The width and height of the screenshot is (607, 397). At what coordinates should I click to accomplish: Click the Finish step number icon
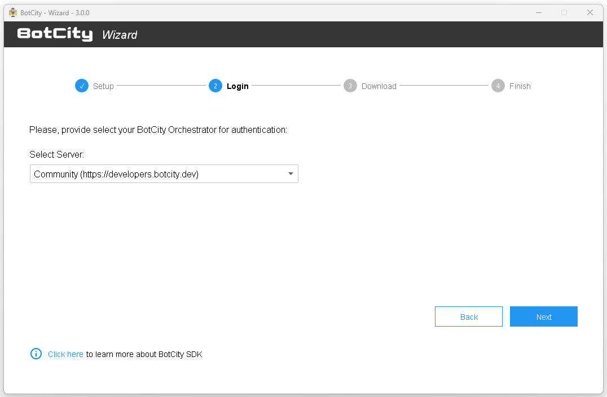coord(498,86)
